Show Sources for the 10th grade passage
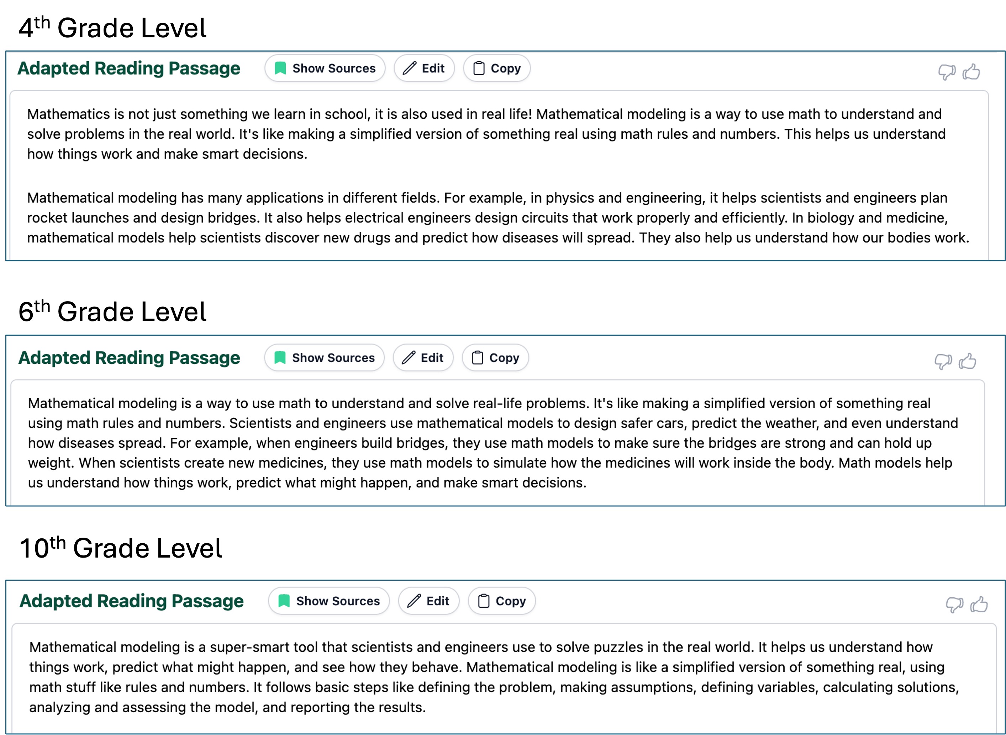The height and width of the screenshot is (735, 1006). click(329, 601)
